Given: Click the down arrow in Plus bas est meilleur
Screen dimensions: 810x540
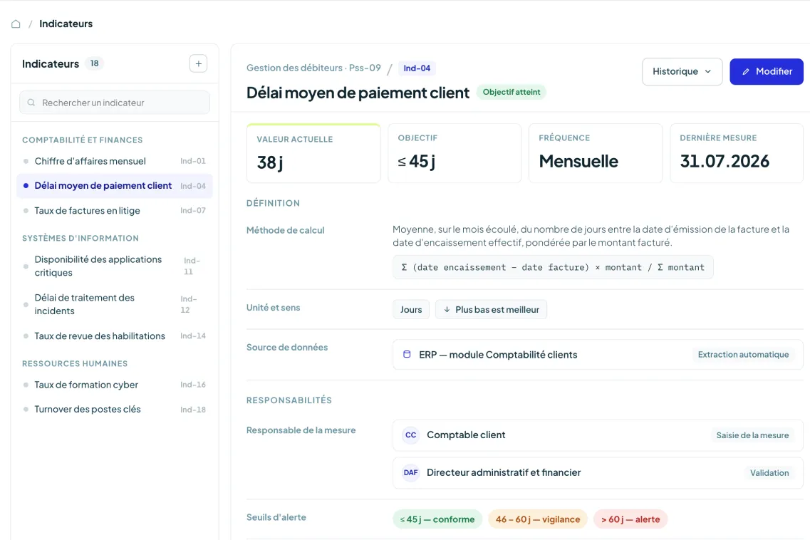Looking at the screenshot, I should click(447, 309).
